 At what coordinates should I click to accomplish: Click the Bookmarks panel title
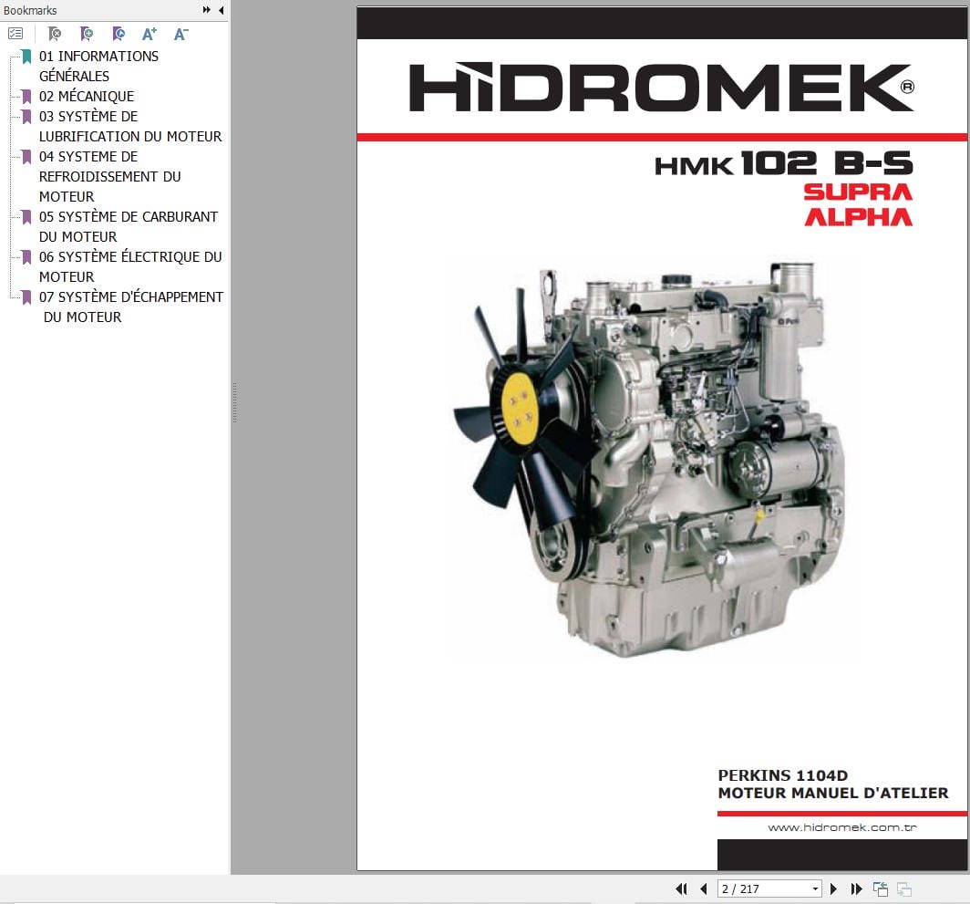(x=30, y=11)
